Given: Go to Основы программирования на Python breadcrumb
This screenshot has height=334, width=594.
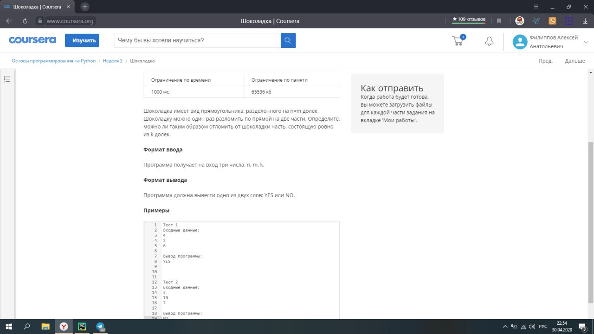Looking at the screenshot, I should click(54, 61).
